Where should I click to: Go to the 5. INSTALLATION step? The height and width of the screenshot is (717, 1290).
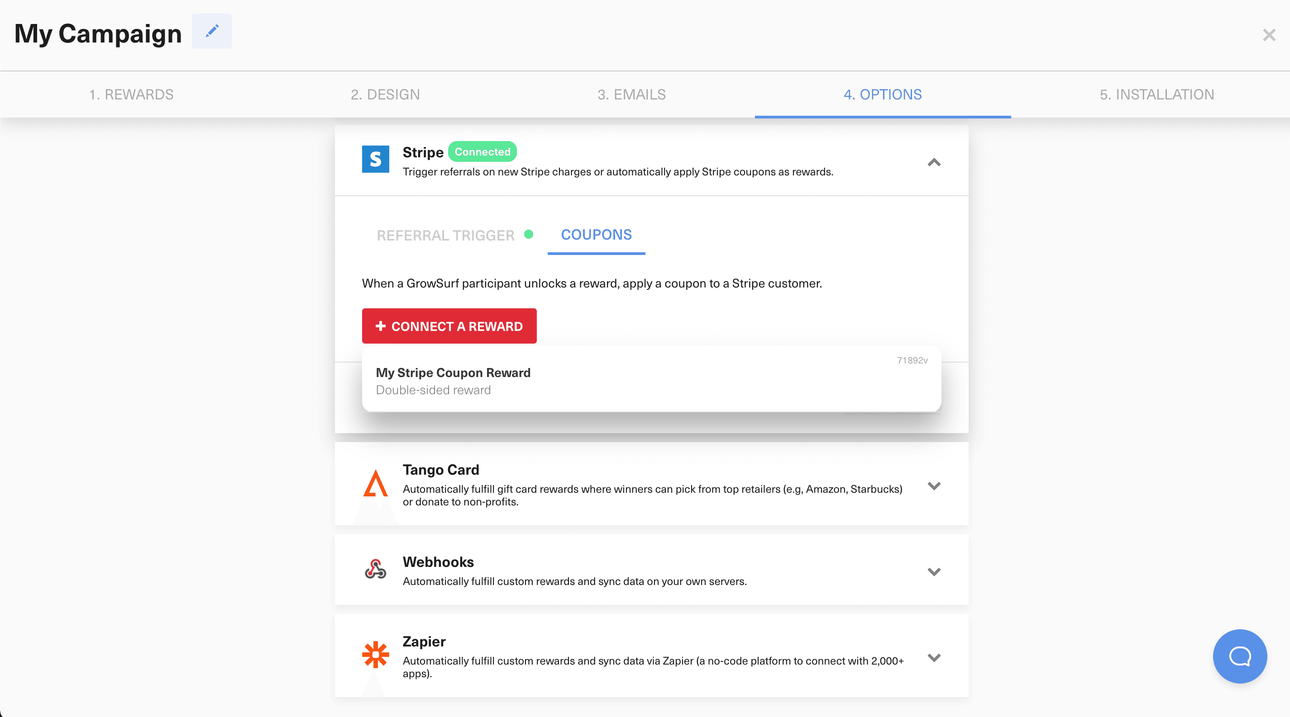point(1156,94)
